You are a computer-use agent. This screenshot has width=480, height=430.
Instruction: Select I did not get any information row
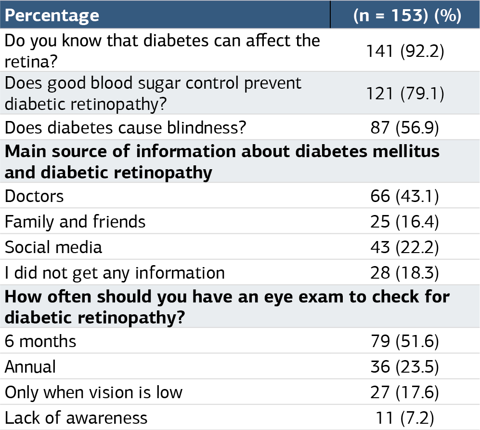[x=240, y=272]
